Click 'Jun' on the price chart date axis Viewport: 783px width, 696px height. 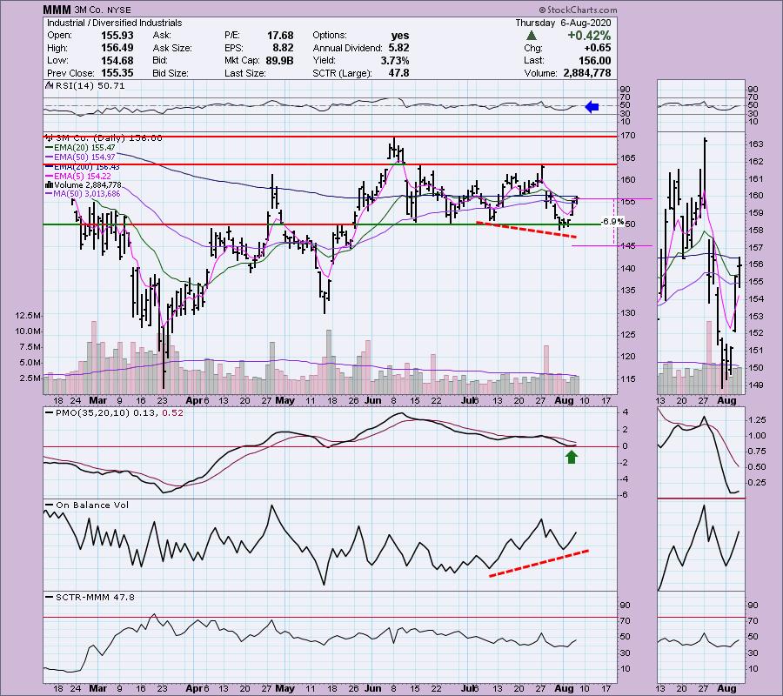click(373, 400)
